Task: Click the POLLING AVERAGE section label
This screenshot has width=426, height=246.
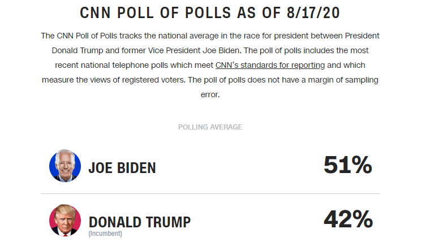Action: [210, 127]
